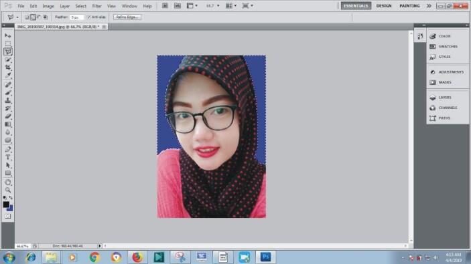Choose Subtract from selection mode

(39, 17)
